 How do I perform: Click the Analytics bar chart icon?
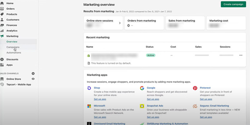pos(2,31)
